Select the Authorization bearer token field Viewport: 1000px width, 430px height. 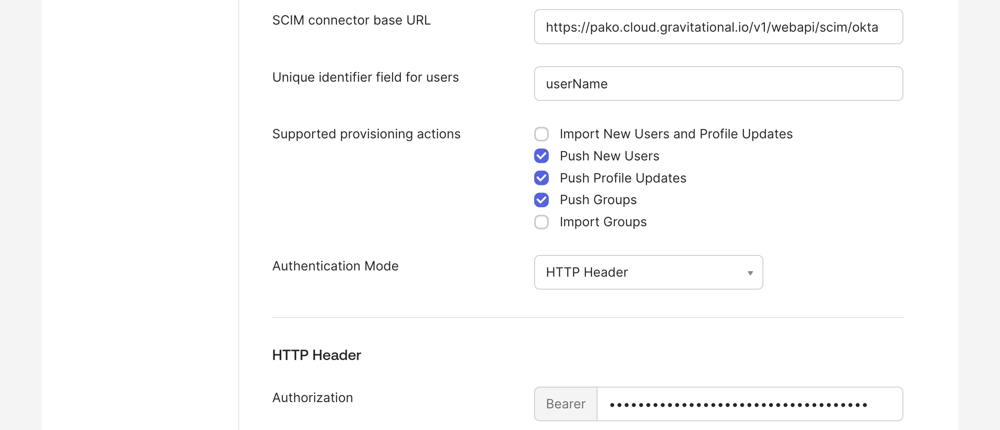click(x=749, y=403)
